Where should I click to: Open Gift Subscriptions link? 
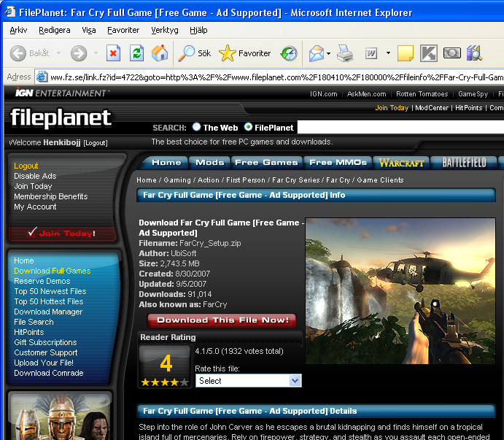point(45,342)
